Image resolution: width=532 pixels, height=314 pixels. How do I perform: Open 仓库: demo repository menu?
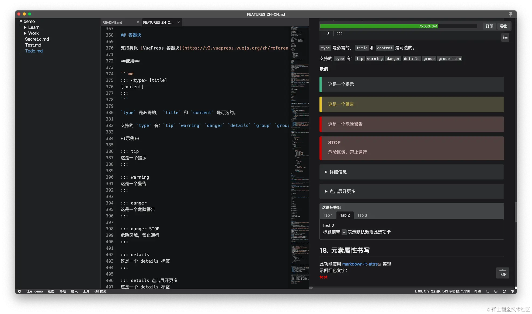tap(34, 291)
